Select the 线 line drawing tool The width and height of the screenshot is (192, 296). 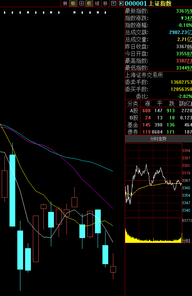(x=97, y=3)
